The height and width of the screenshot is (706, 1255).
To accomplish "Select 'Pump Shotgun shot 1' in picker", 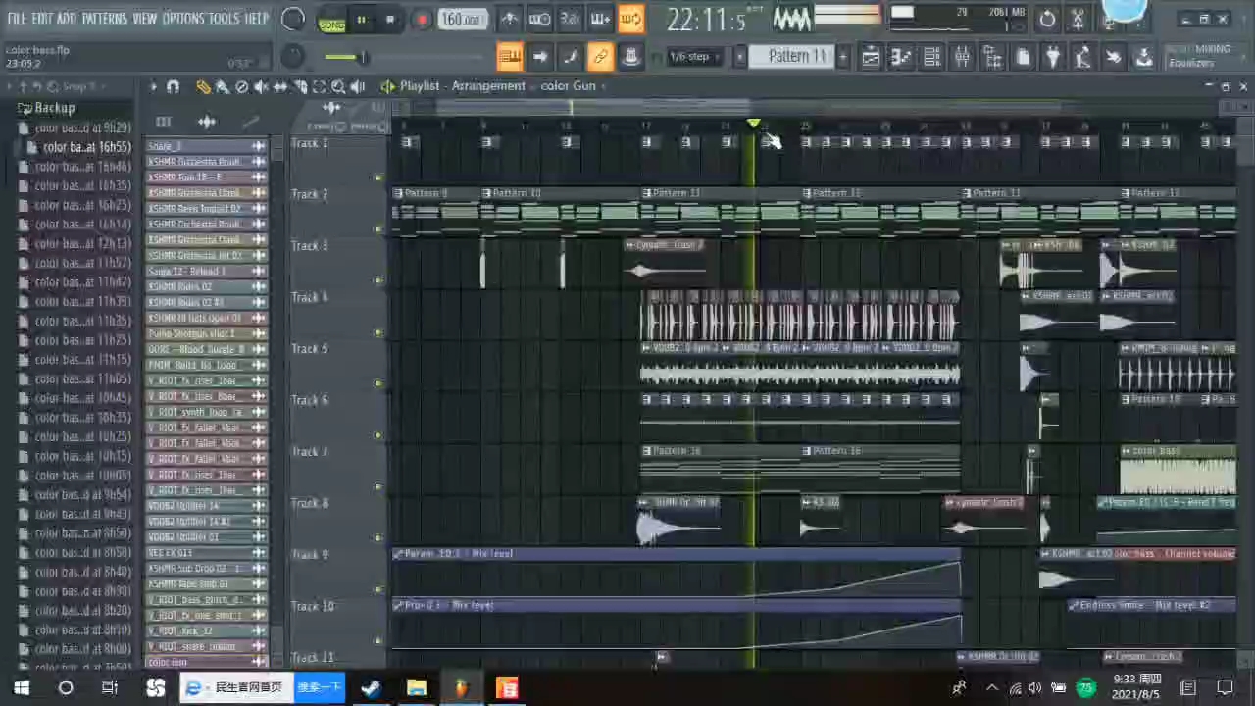I will coord(206,333).
